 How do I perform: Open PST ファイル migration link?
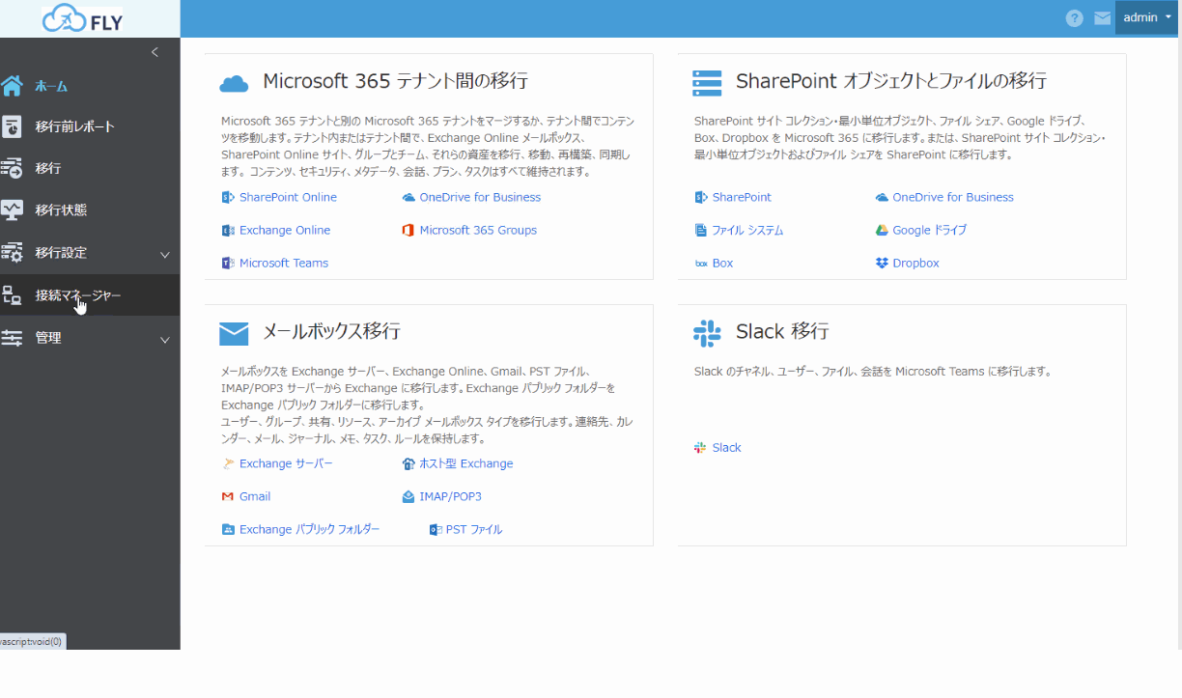point(474,529)
